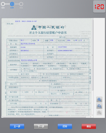Click the horizontal scrollbar's left arrow
Screen dimensions: 106x133
(x=2, y=117)
